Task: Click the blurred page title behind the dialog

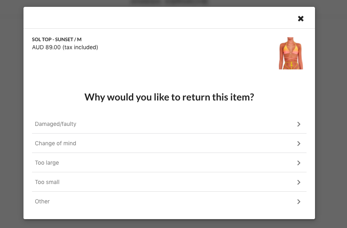Action: click(x=169, y=2)
